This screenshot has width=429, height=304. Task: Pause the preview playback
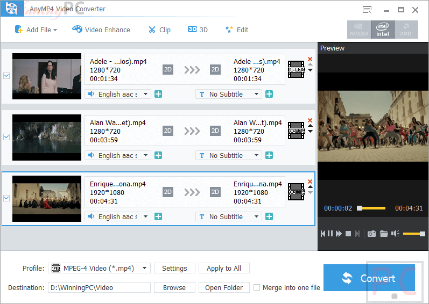(330, 234)
